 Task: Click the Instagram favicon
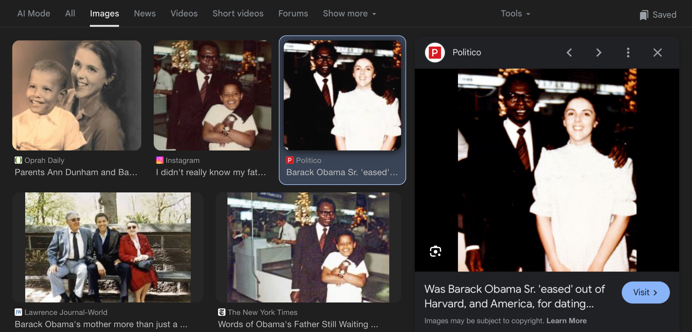pyautogui.click(x=160, y=160)
